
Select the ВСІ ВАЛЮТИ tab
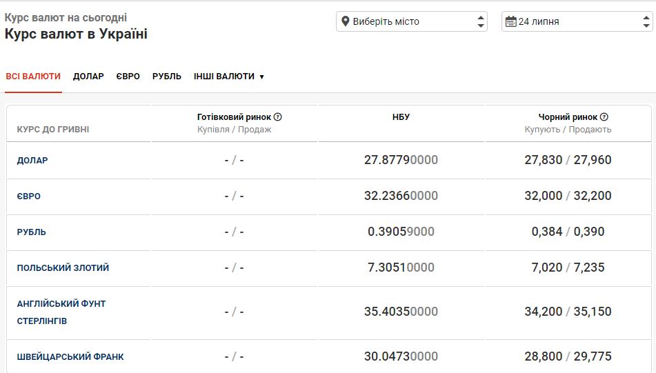point(33,77)
